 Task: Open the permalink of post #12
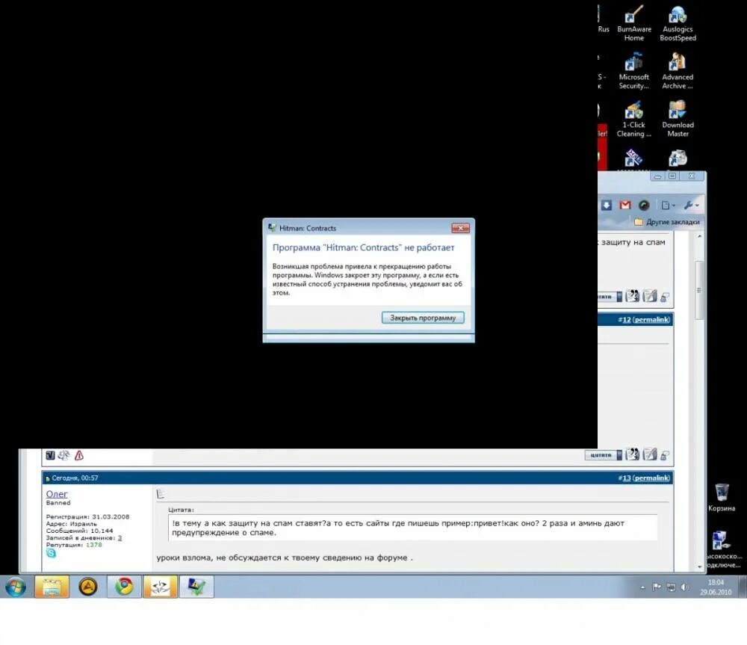[651, 319]
